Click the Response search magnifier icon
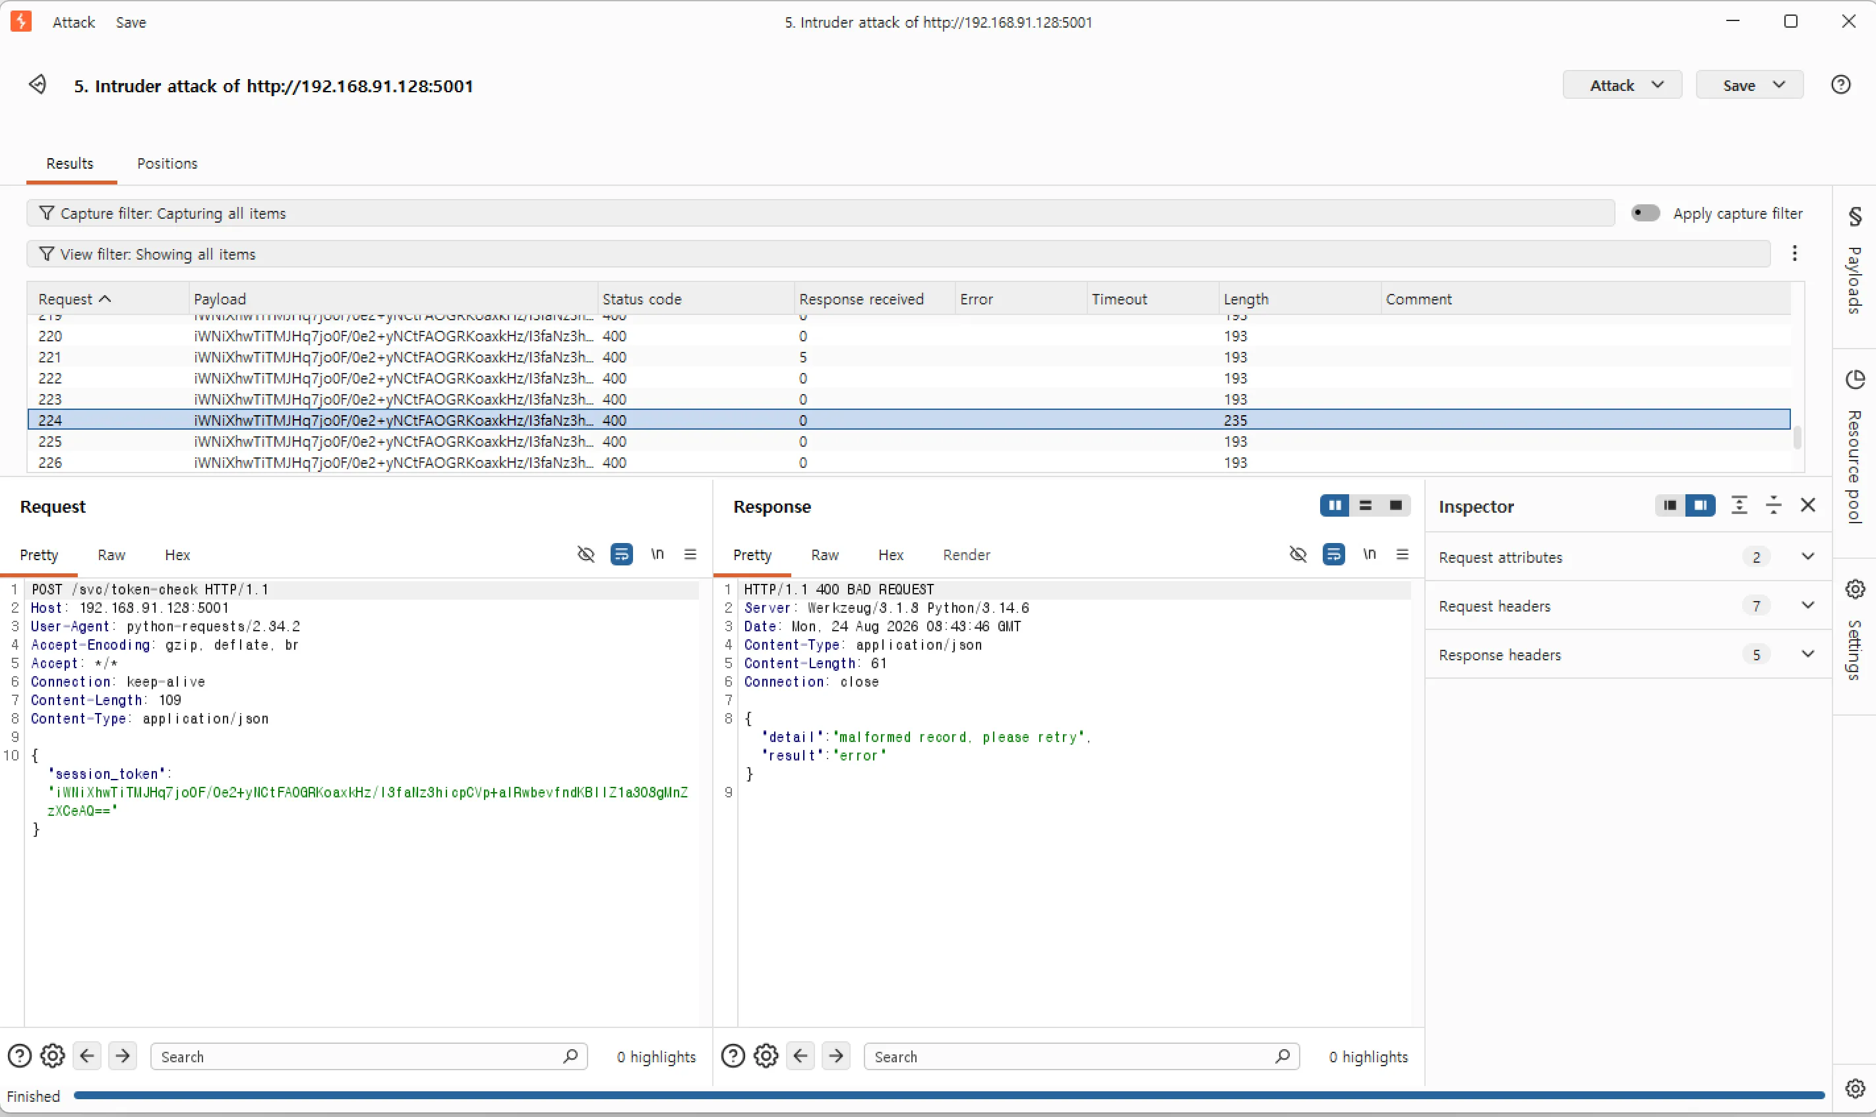This screenshot has height=1117, width=1876. [x=1283, y=1056]
